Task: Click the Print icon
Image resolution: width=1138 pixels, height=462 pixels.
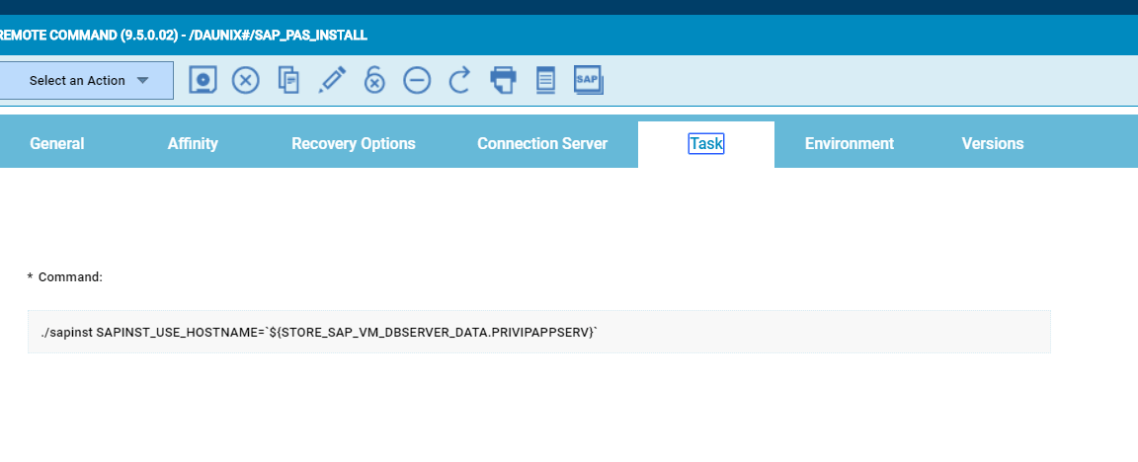Action: (x=503, y=80)
